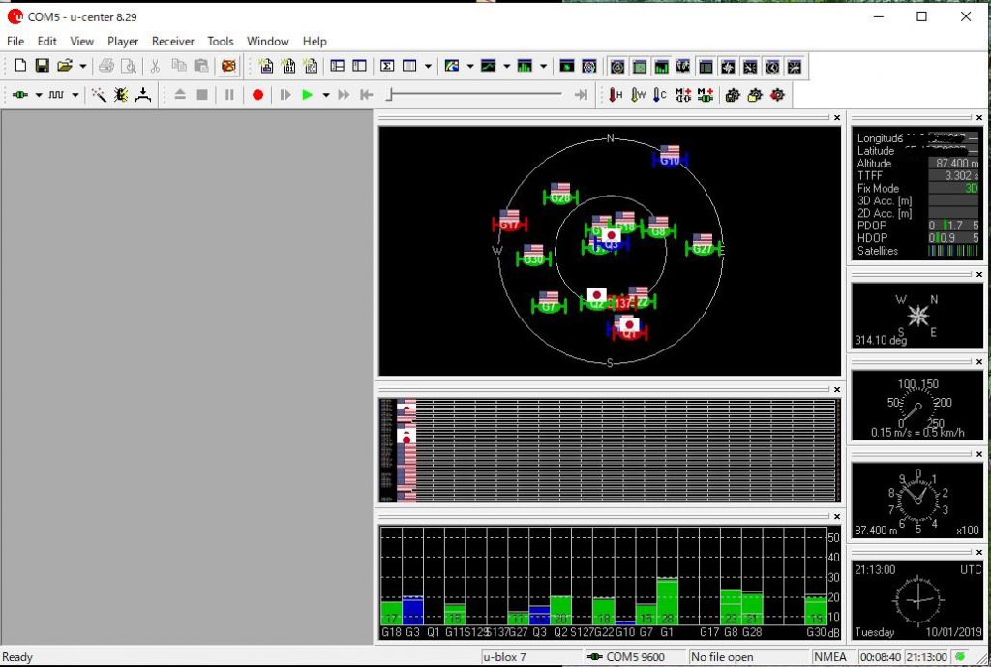Open the debug bug icon
This screenshot has height=667, width=991.
[x=121, y=95]
